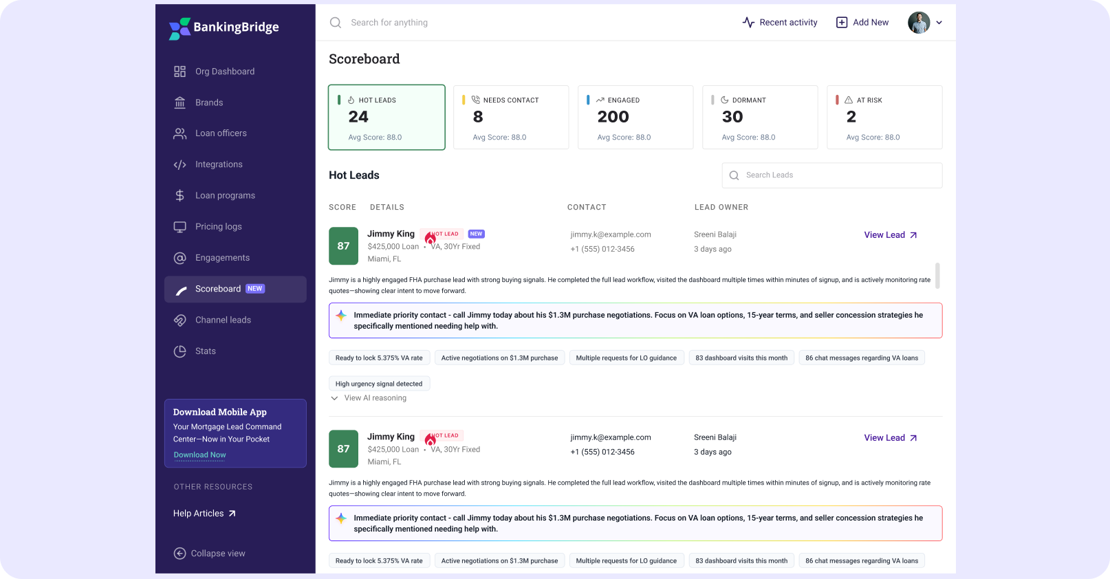
Task: Open Stats via pie chart icon
Action: tap(179, 351)
